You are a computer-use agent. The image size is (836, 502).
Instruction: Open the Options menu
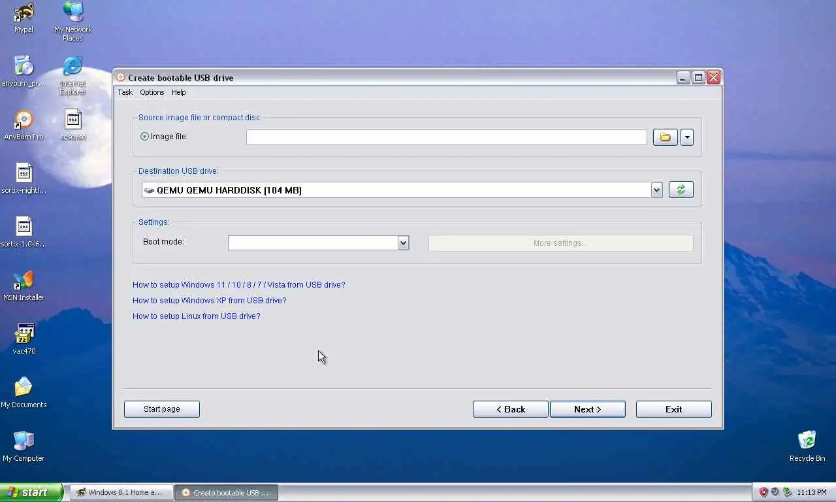click(x=152, y=92)
